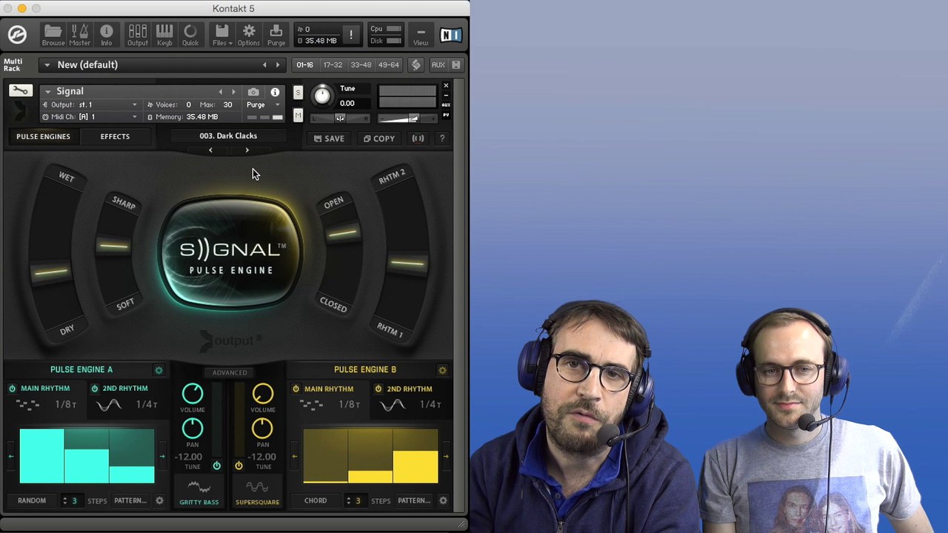Click the Native Instruments NI logo
Viewport: 948px width, 533px height.
click(450, 35)
